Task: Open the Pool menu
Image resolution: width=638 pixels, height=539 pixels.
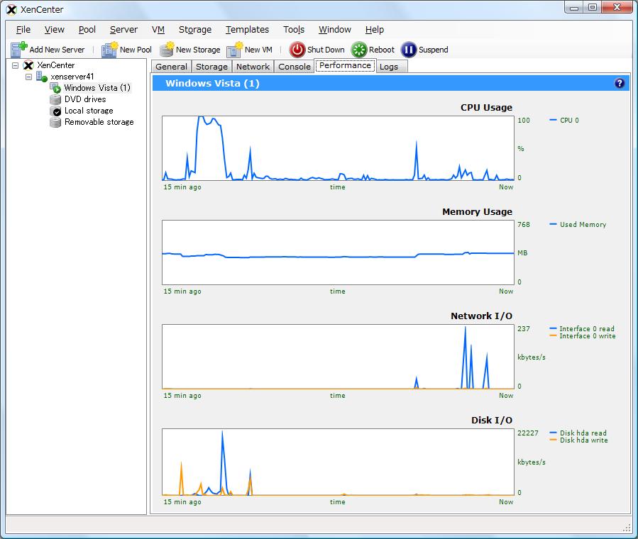Action: [x=87, y=30]
